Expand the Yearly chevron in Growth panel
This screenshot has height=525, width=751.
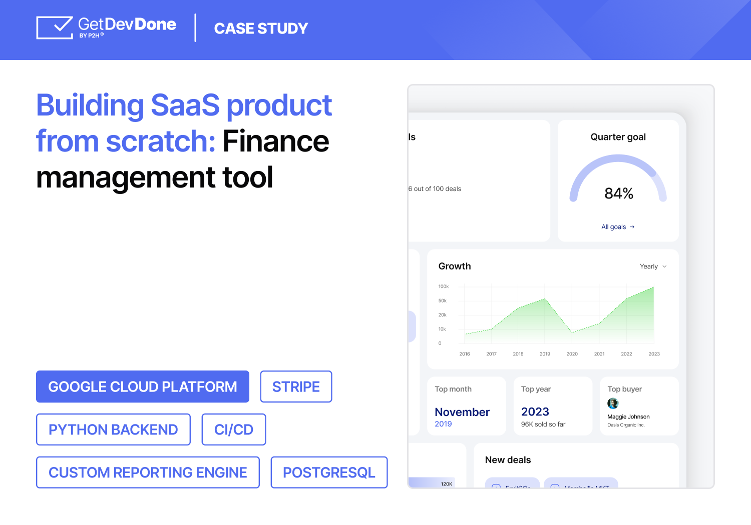click(665, 266)
